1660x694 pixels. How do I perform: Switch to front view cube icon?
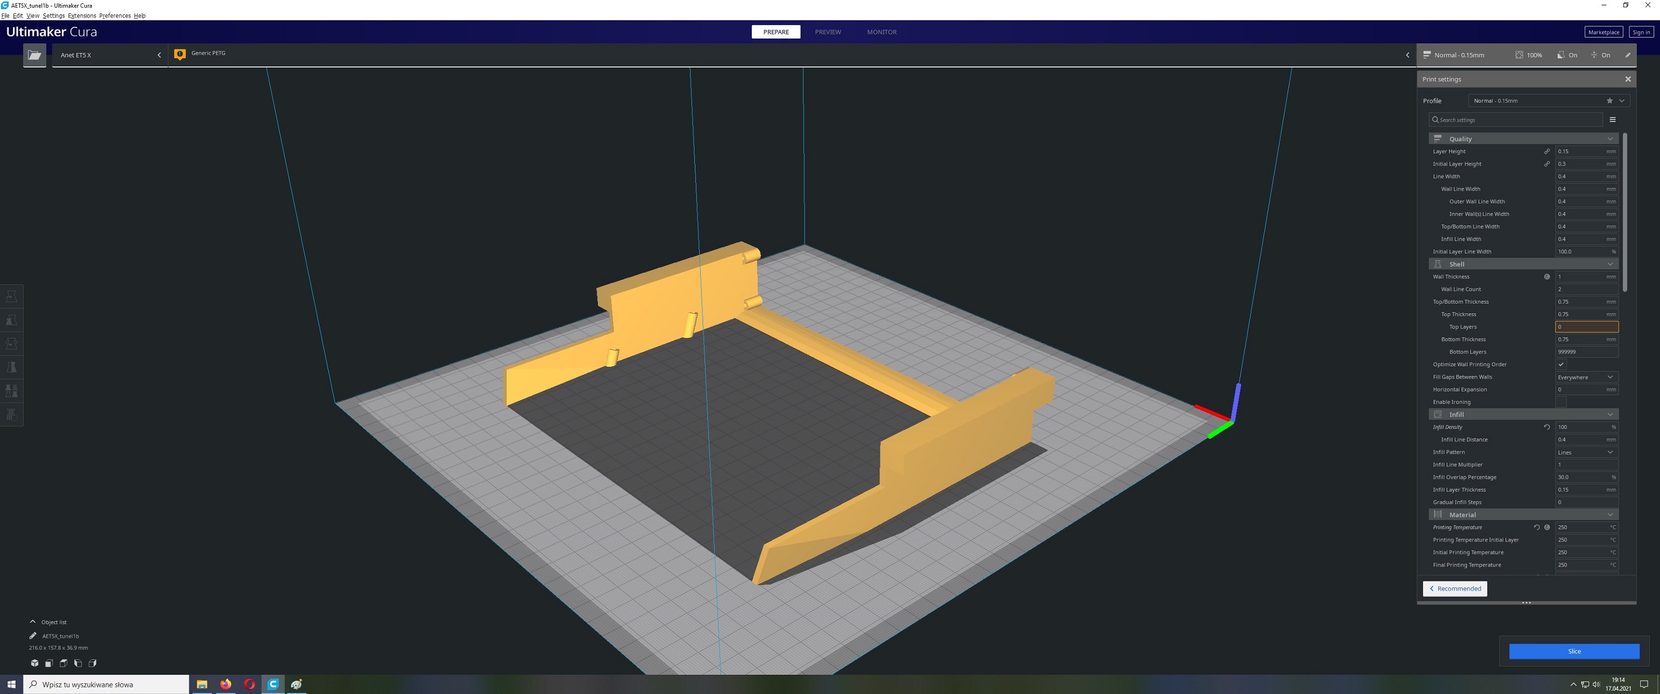click(x=49, y=663)
